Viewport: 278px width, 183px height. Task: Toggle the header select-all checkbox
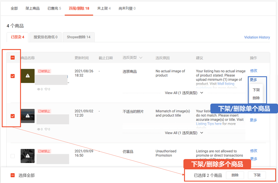point(13,57)
